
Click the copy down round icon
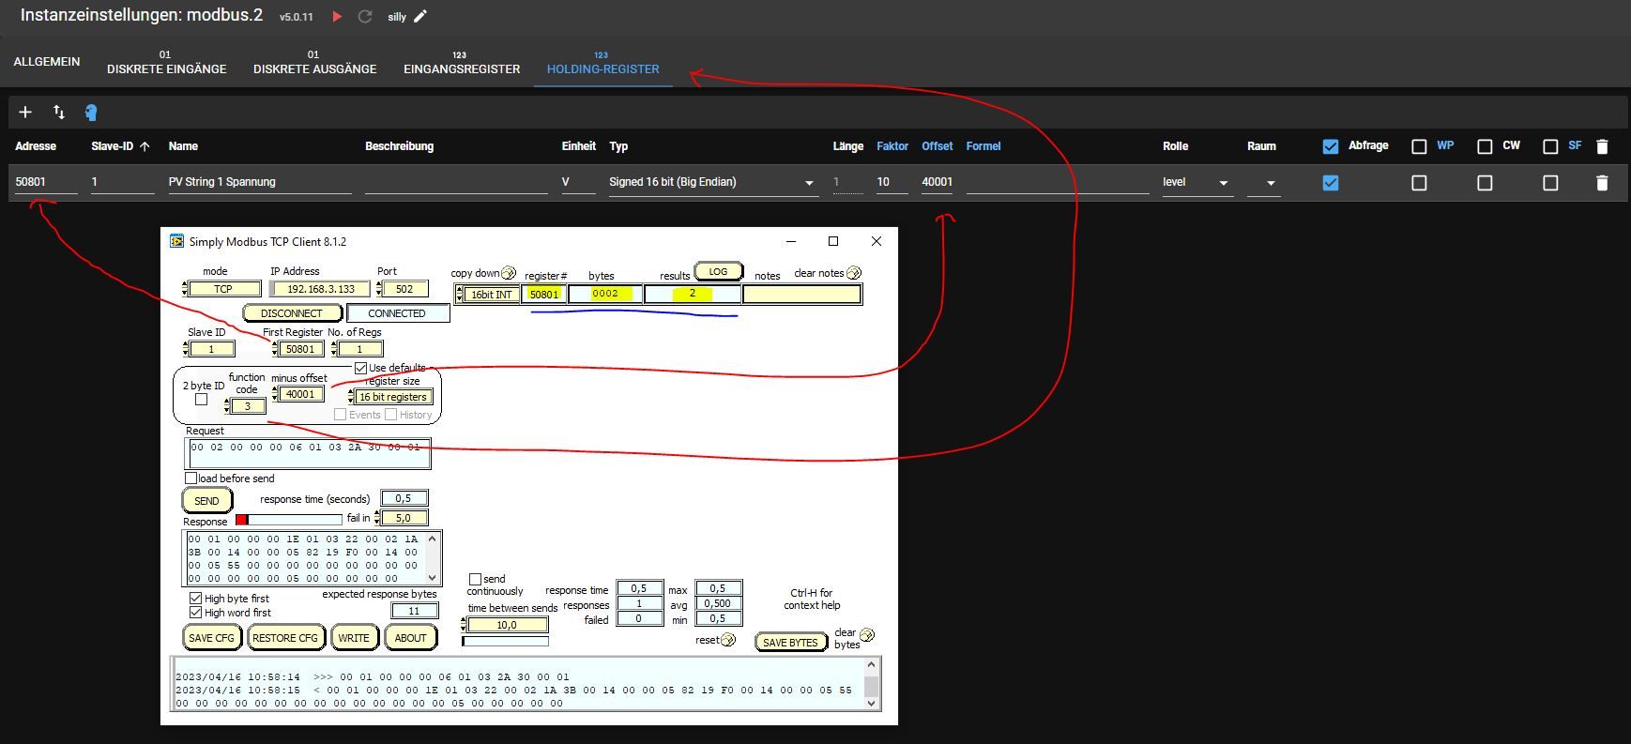coord(509,273)
